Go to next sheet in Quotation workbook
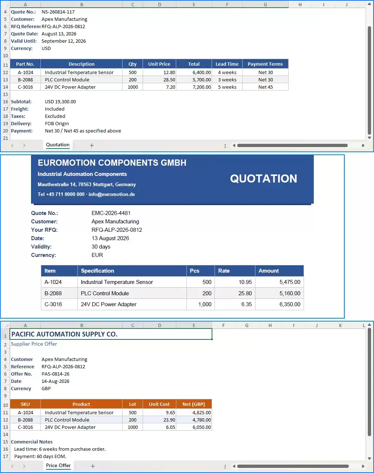The height and width of the screenshot is (473, 374). (x=24, y=145)
